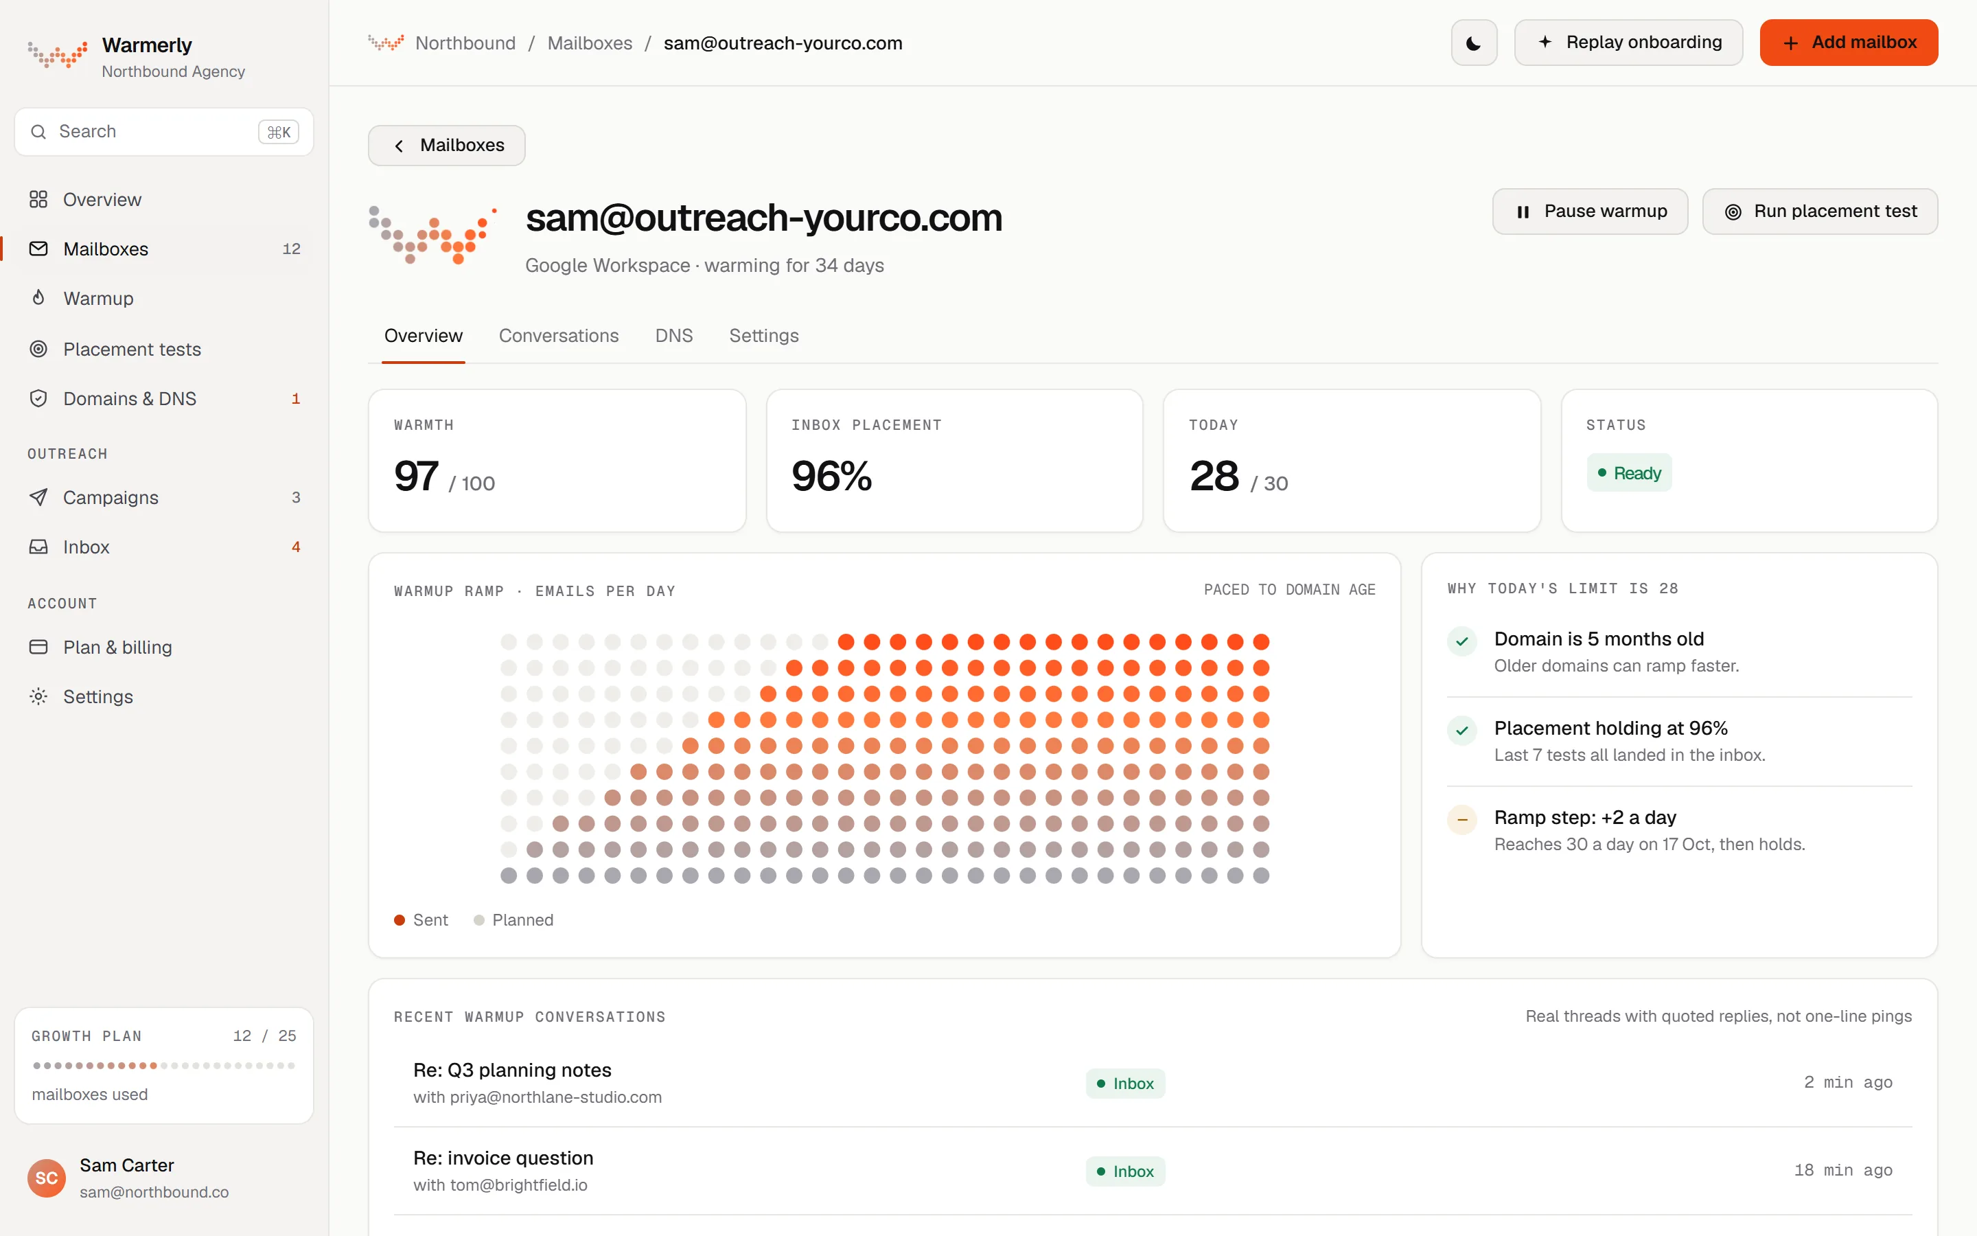Click the Inbox badge on Q3 planning row

click(x=1125, y=1083)
